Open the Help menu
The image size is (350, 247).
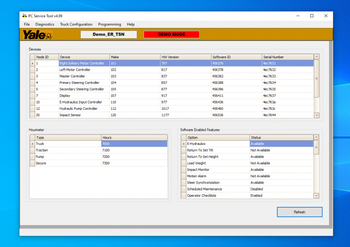131,24
